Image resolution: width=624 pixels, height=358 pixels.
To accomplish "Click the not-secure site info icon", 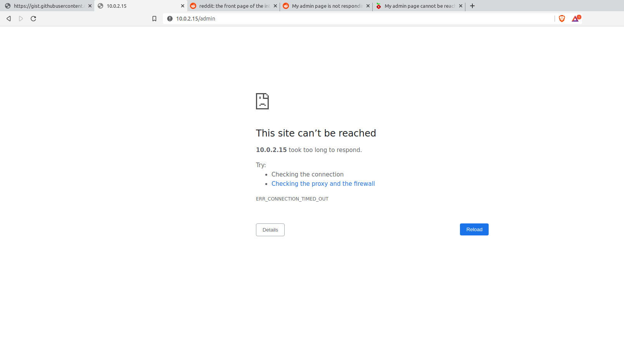I will 170,19.
